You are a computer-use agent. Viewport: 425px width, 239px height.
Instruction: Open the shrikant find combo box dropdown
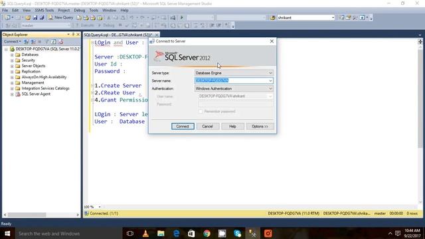pyautogui.click(x=333, y=18)
